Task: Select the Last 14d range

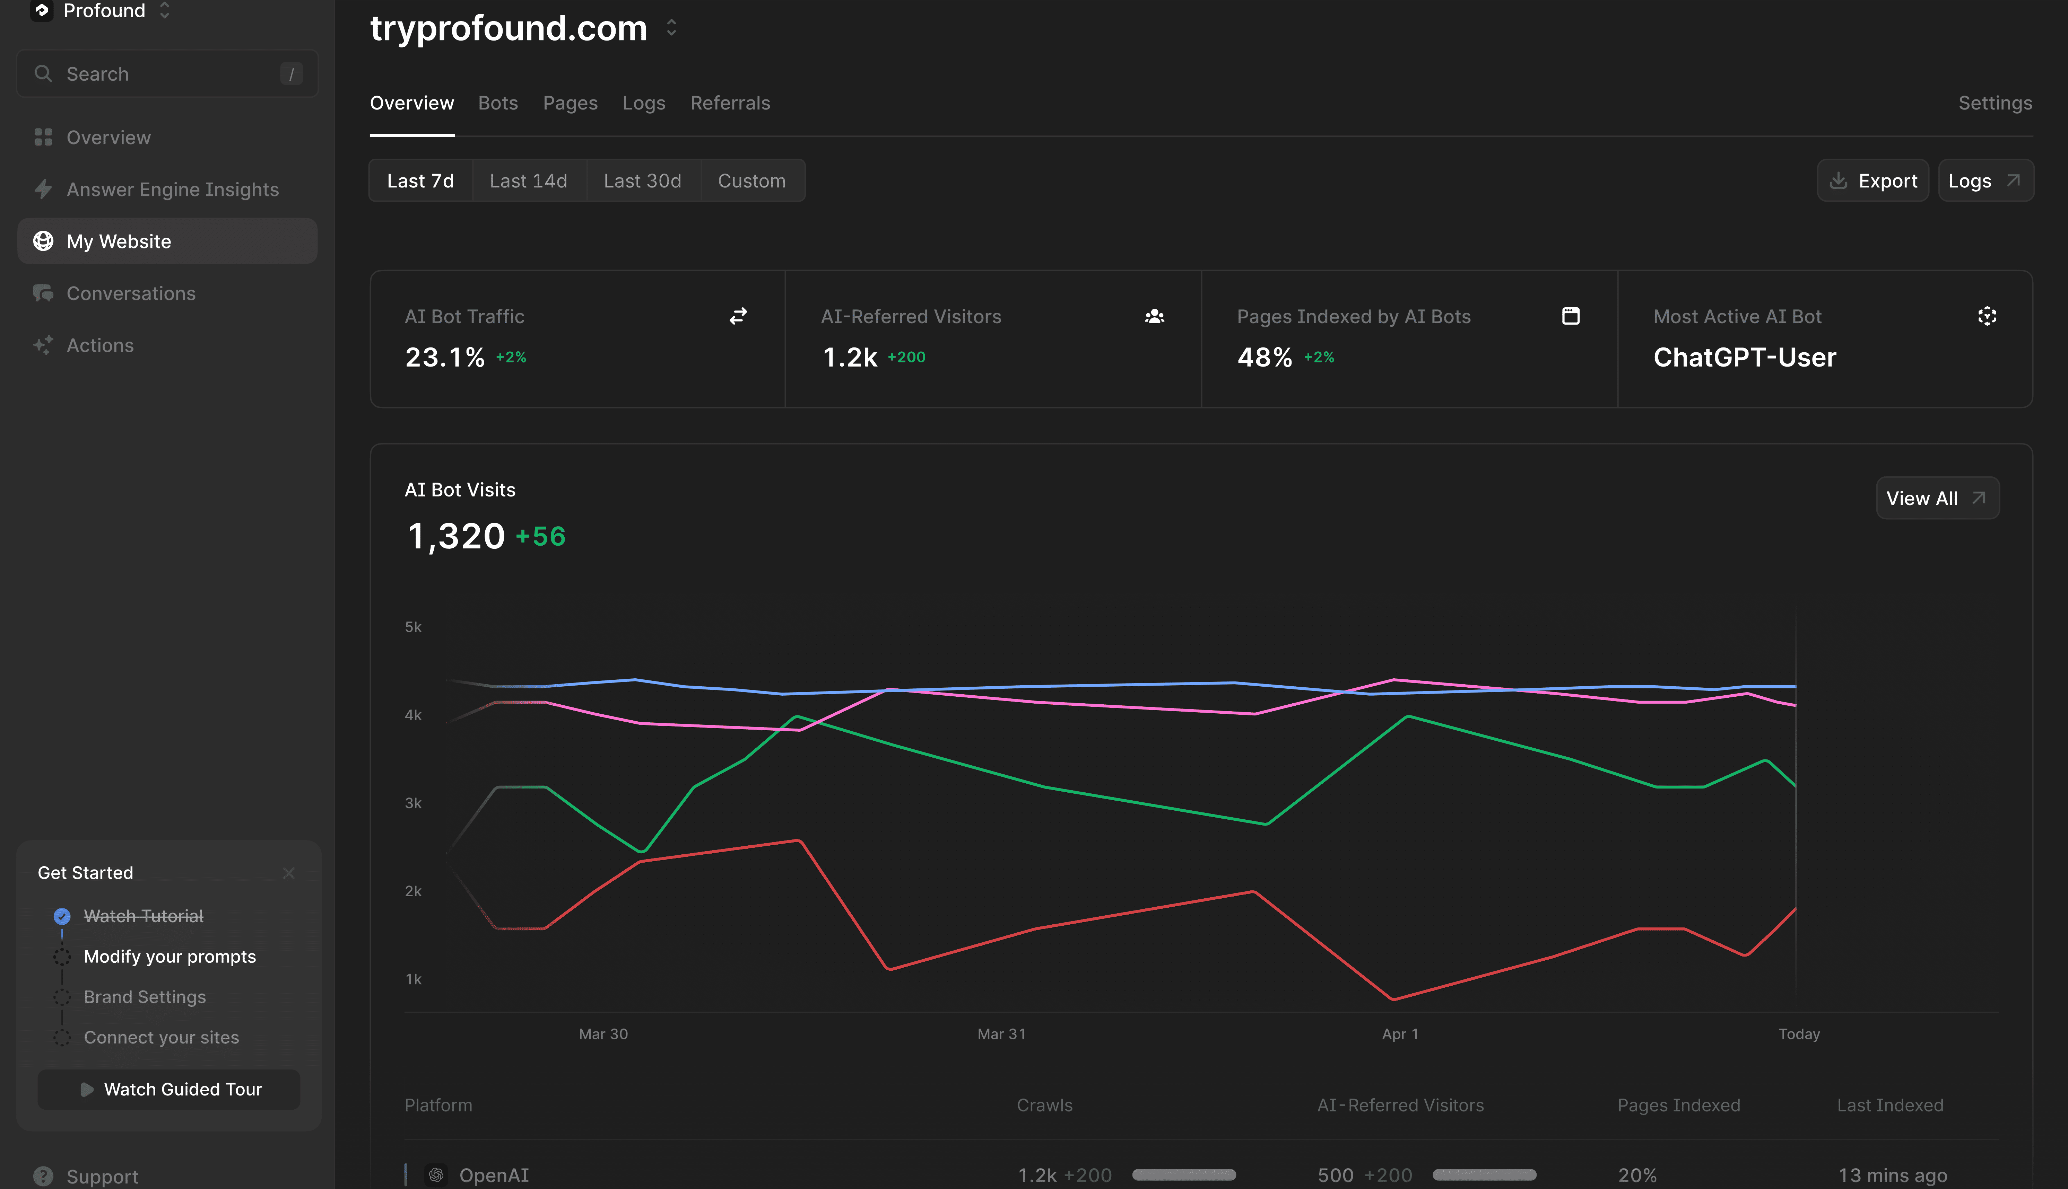Action: [x=529, y=180]
